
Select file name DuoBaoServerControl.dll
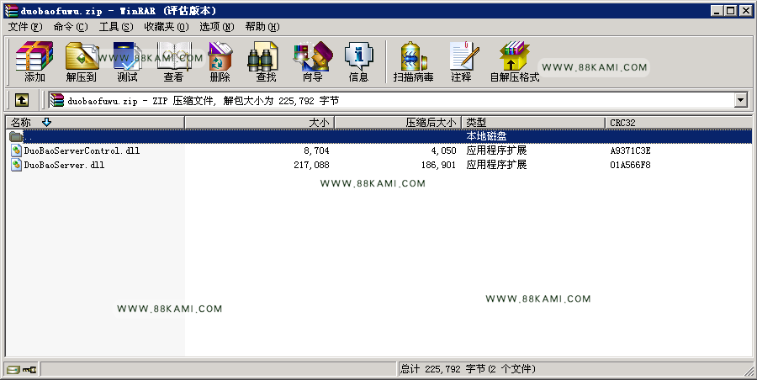click(82, 150)
